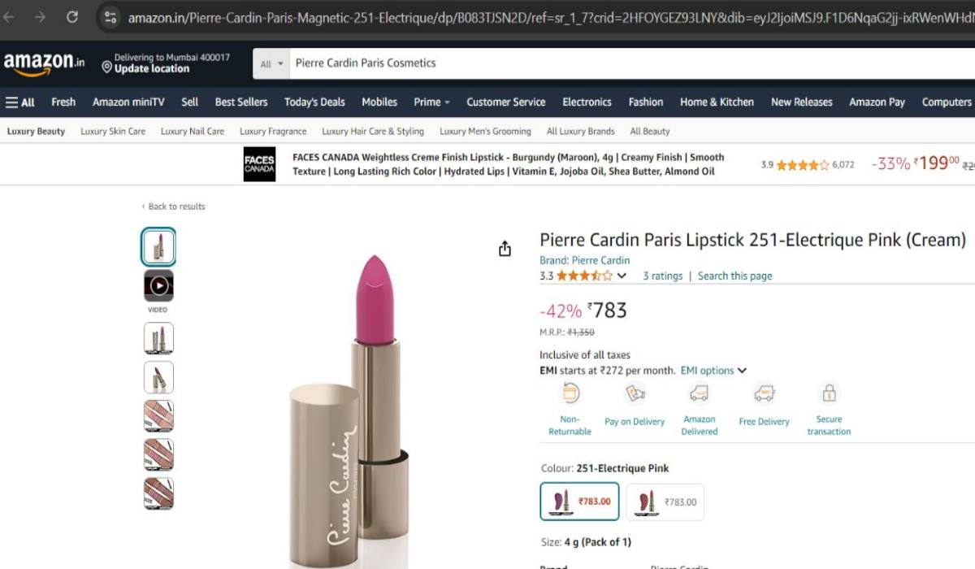975x569 pixels.
Task: Click the Free Delivery icon
Action: pyautogui.click(x=764, y=393)
